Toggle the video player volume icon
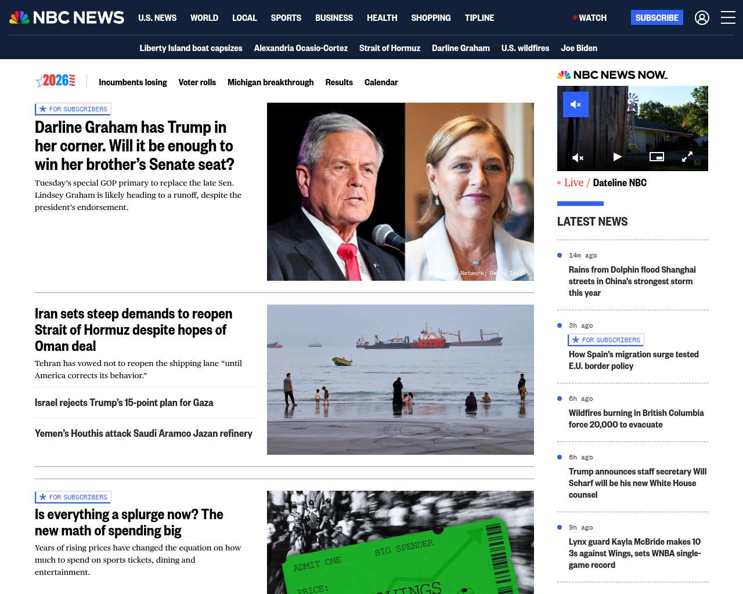Screen dimensions: 743x594 (578, 157)
